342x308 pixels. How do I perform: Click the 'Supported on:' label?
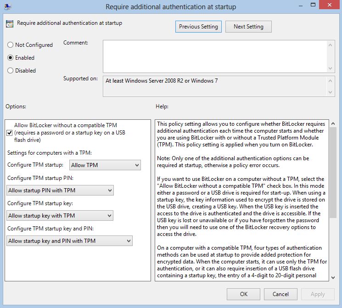[80, 78]
